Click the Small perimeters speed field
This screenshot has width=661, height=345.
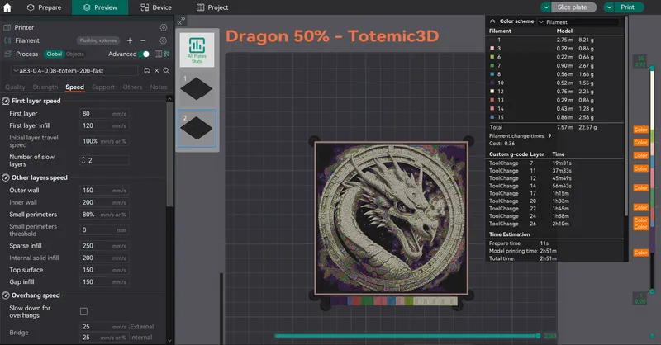(104, 215)
